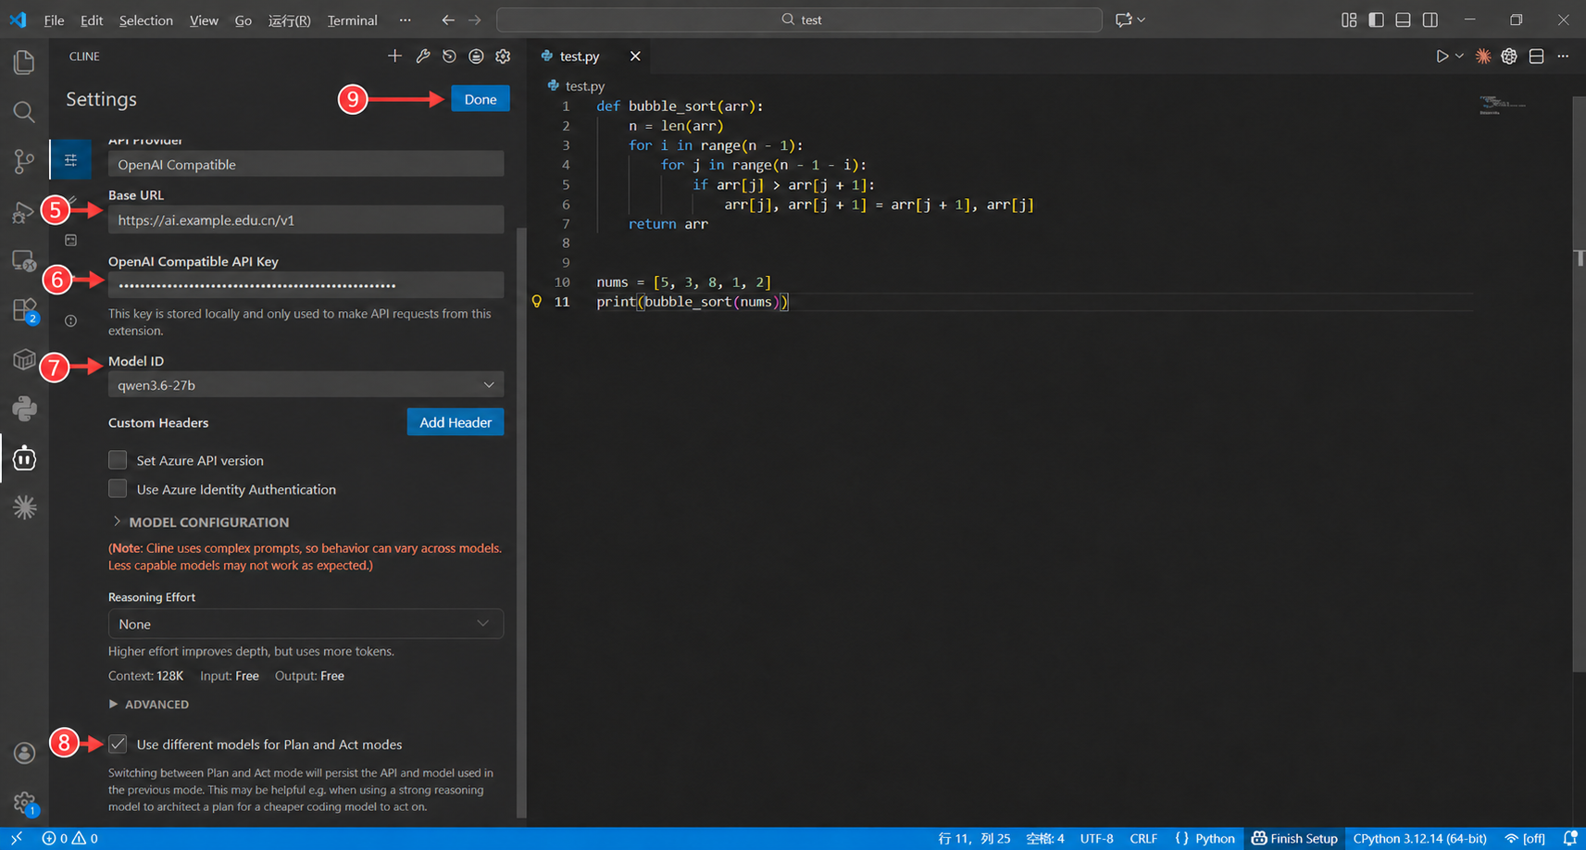Open the Extensions view
This screenshot has width=1586, height=850.
[x=24, y=310]
